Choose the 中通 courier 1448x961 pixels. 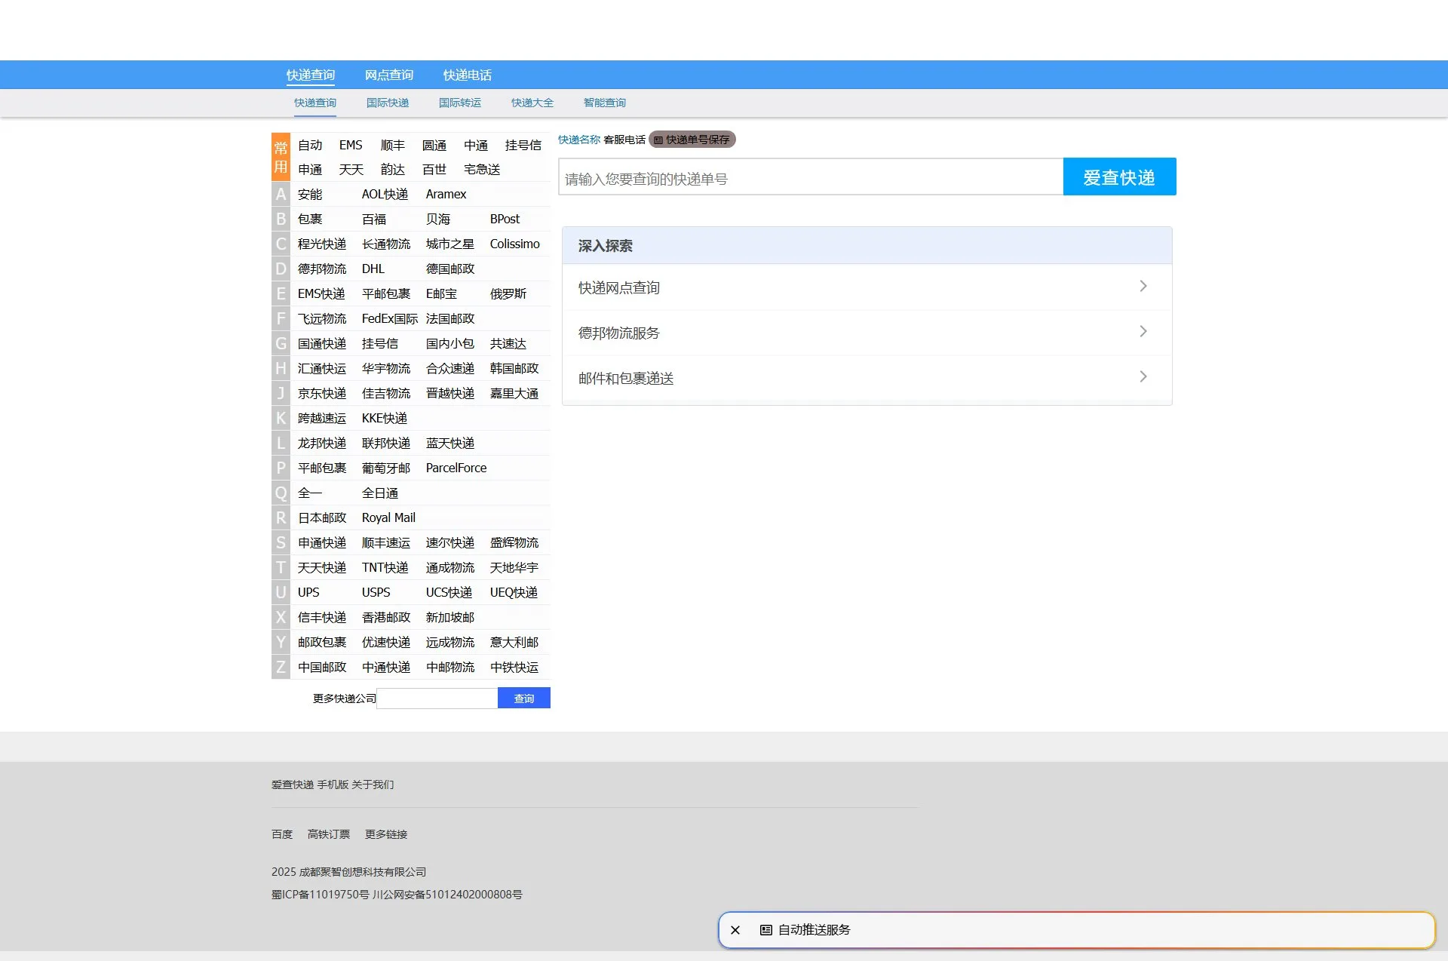pos(476,145)
